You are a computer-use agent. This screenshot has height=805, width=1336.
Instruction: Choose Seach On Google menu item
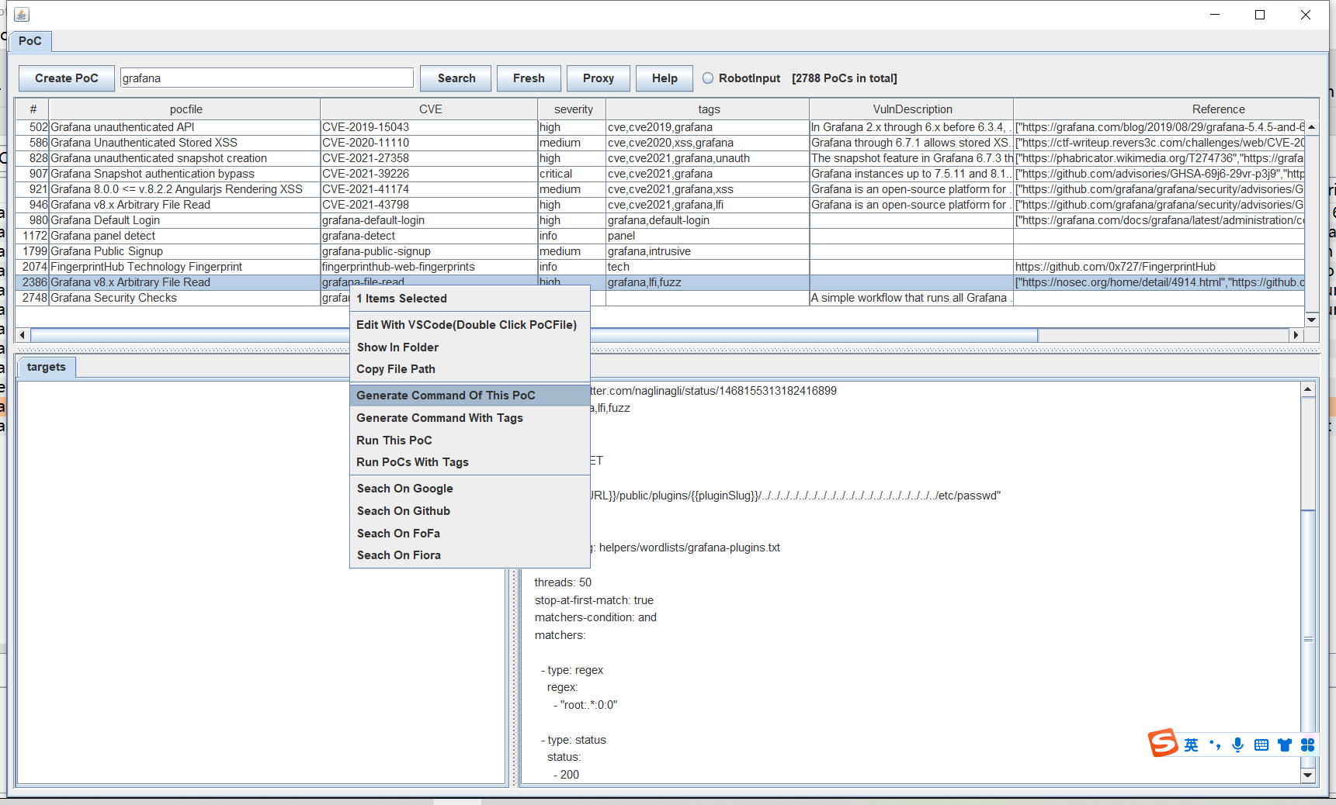[x=470, y=489]
